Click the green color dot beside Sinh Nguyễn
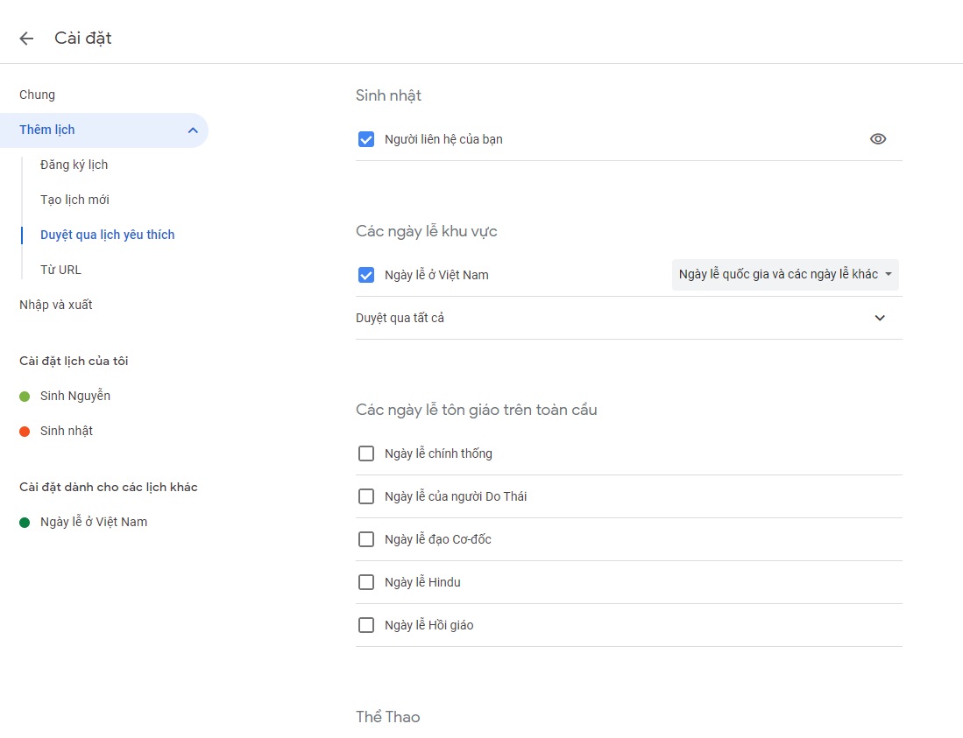 pyautogui.click(x=25, y=396)
